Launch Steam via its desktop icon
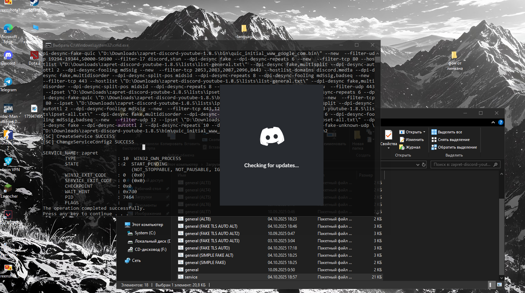This screenshot has height=293, width=525. click(x=34, y=3)
